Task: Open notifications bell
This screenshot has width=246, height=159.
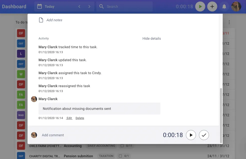Action: click(x=224, y=6)
